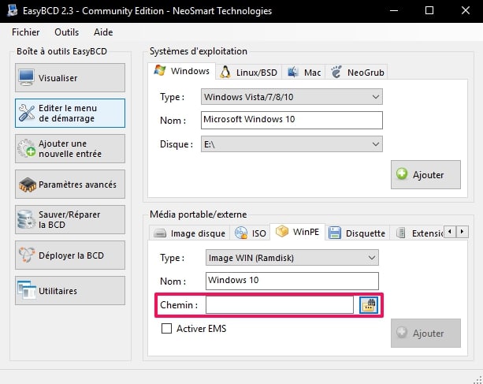Viewport: 483px width, 384px height.
Task: Edit the Windows 10 name field
Action: [x=292, y=281]
